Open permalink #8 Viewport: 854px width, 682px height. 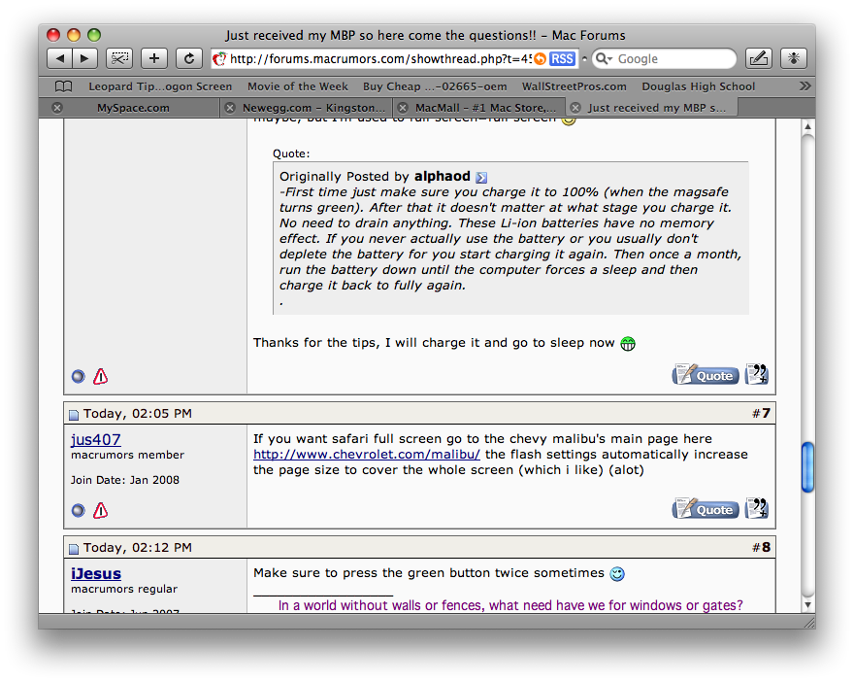click(x=766, y=547)
